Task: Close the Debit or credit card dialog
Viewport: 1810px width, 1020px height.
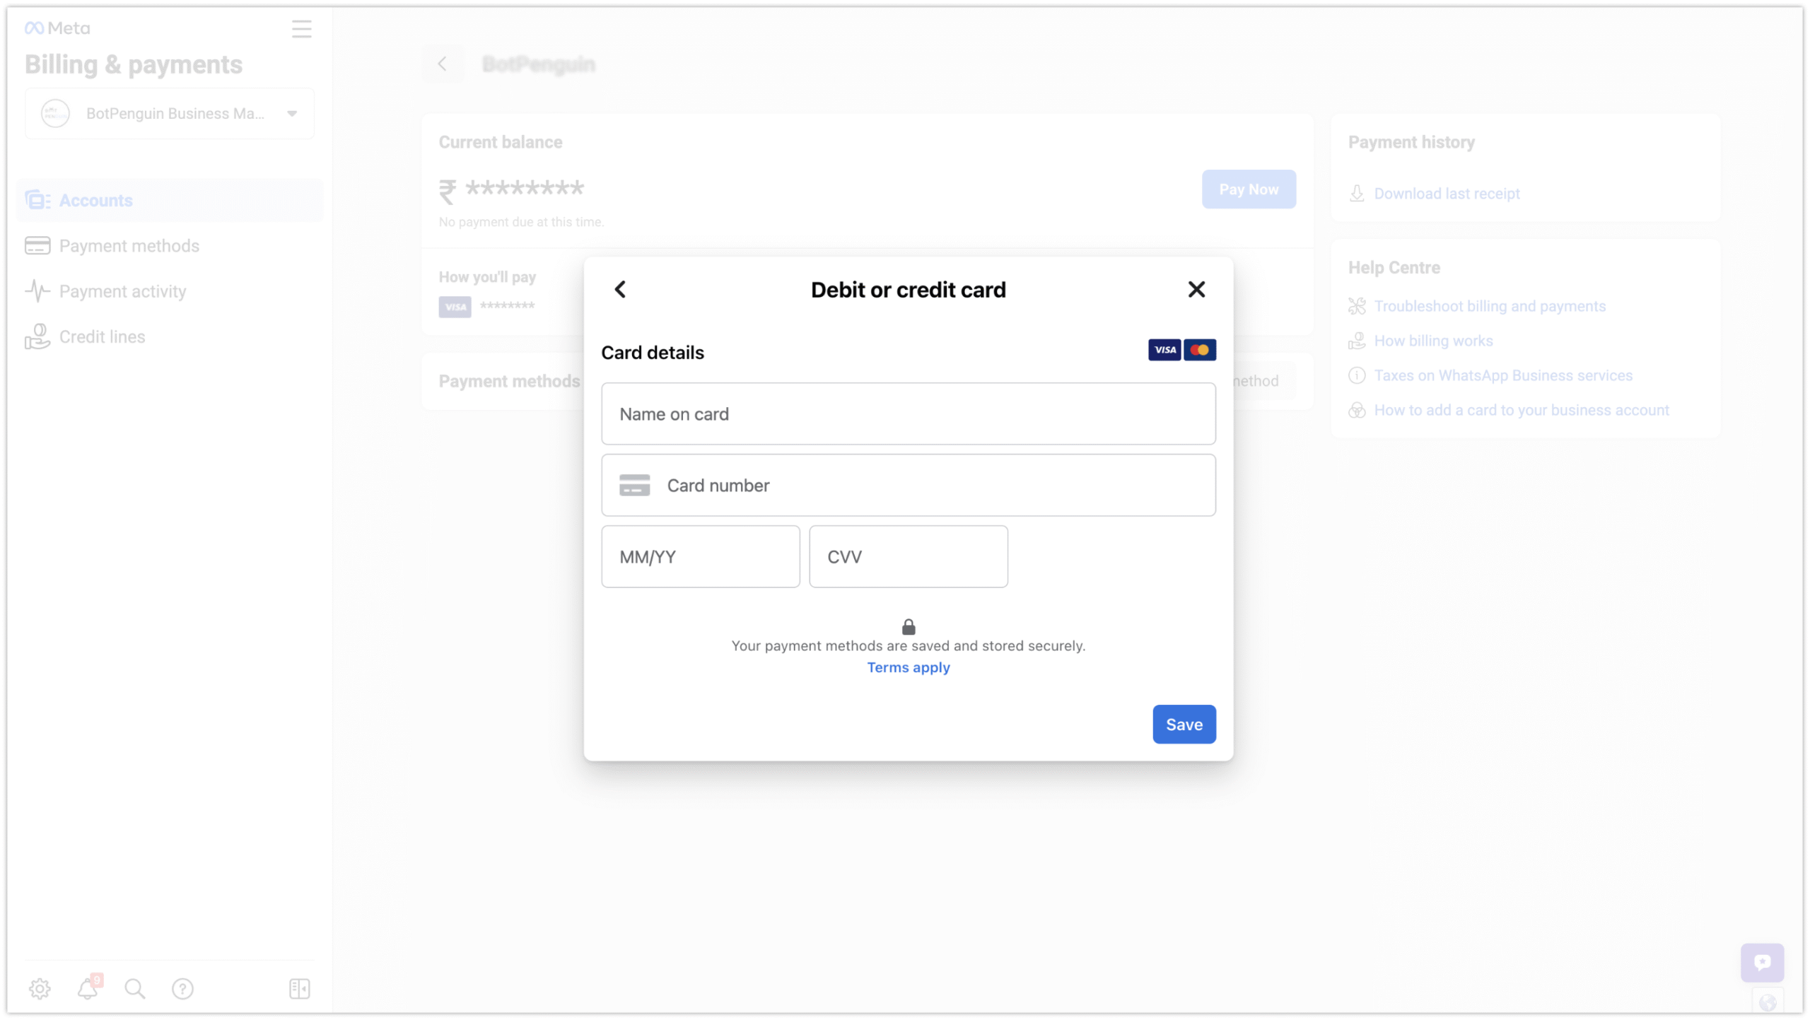Action: (1196, 289)
